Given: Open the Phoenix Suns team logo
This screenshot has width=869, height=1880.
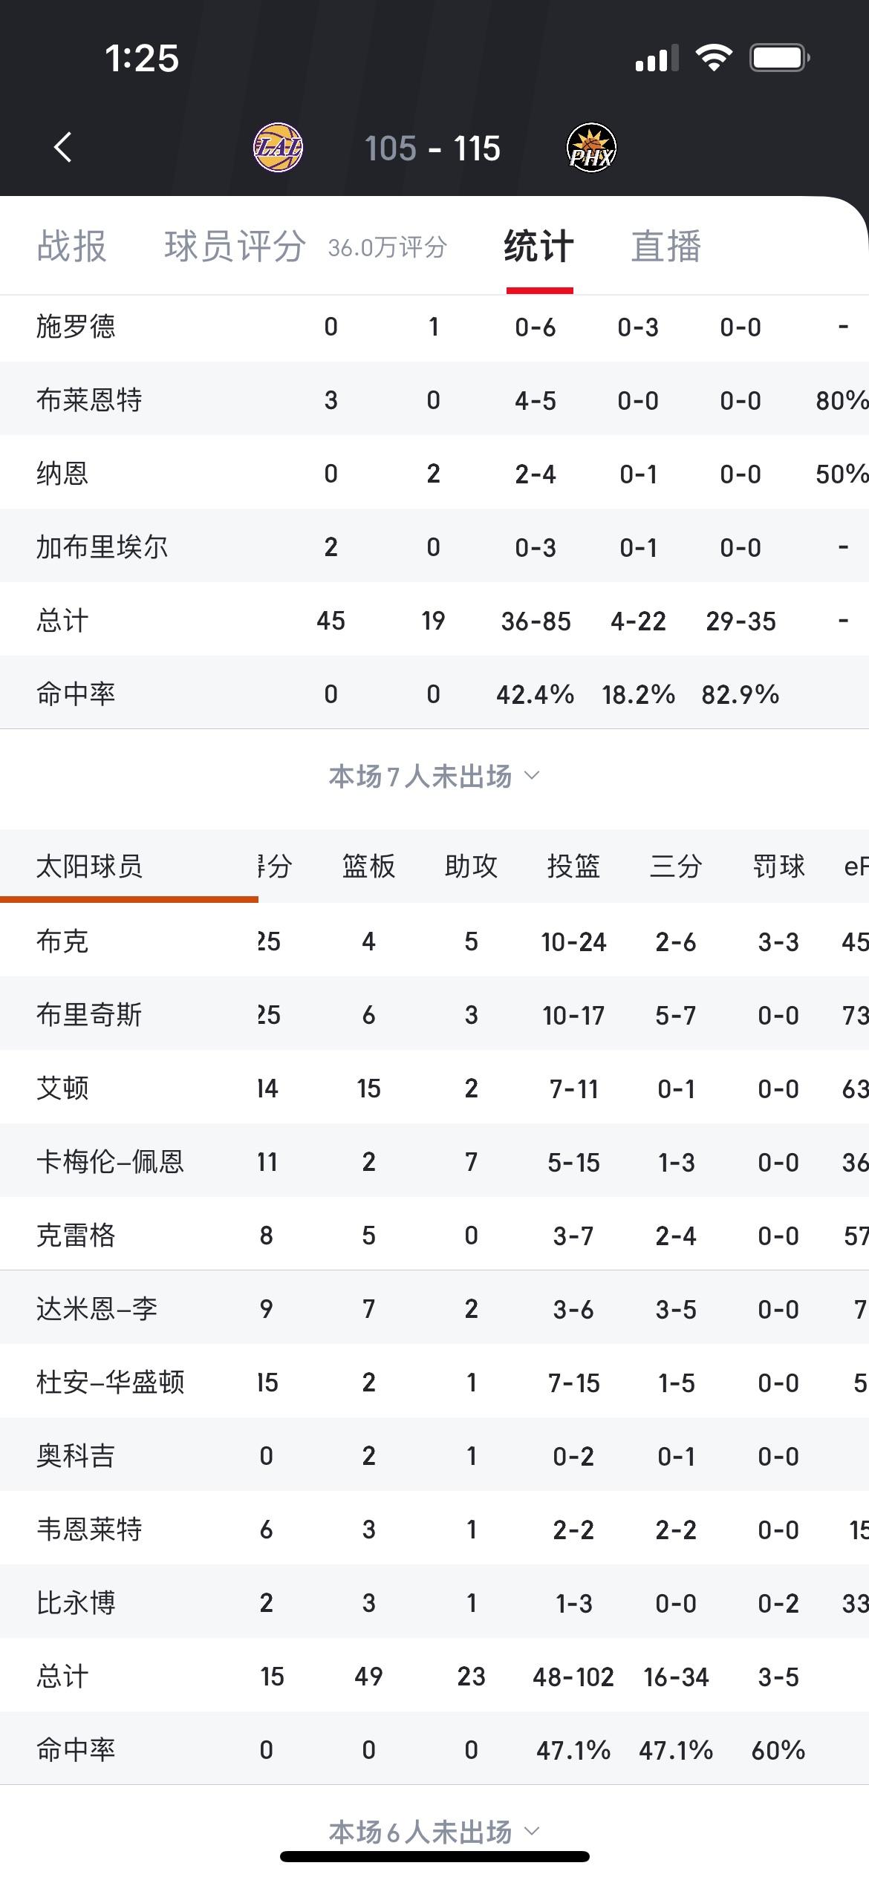Looking at the screenshot, I should click(591, 147).
